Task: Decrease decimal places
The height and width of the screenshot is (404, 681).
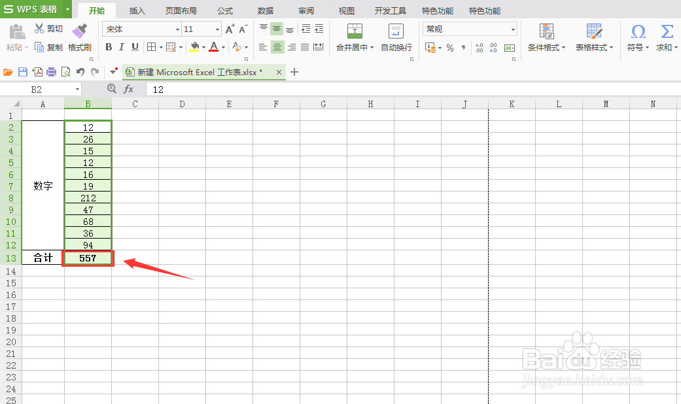Action: click(493, 47)
